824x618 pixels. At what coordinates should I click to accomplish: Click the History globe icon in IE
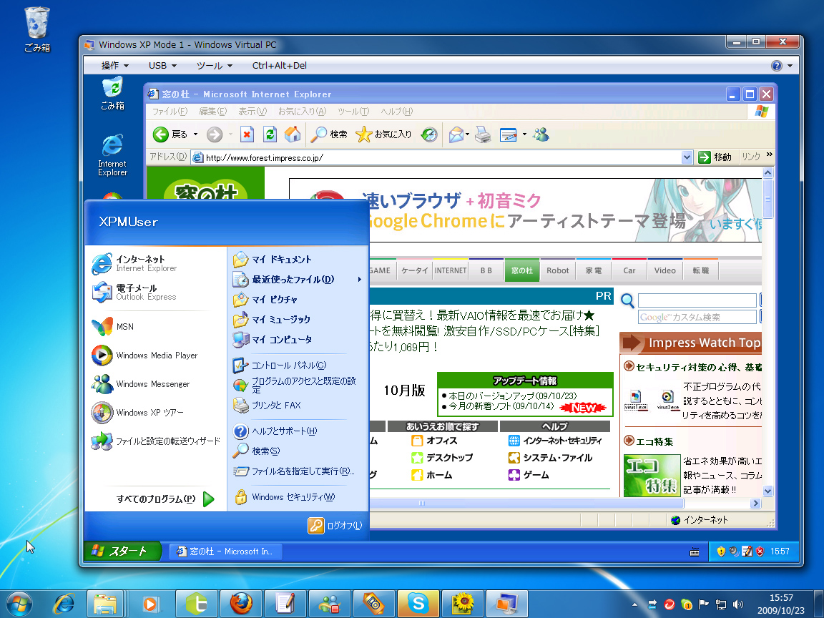pyautogui.click(x=429, y=134)
